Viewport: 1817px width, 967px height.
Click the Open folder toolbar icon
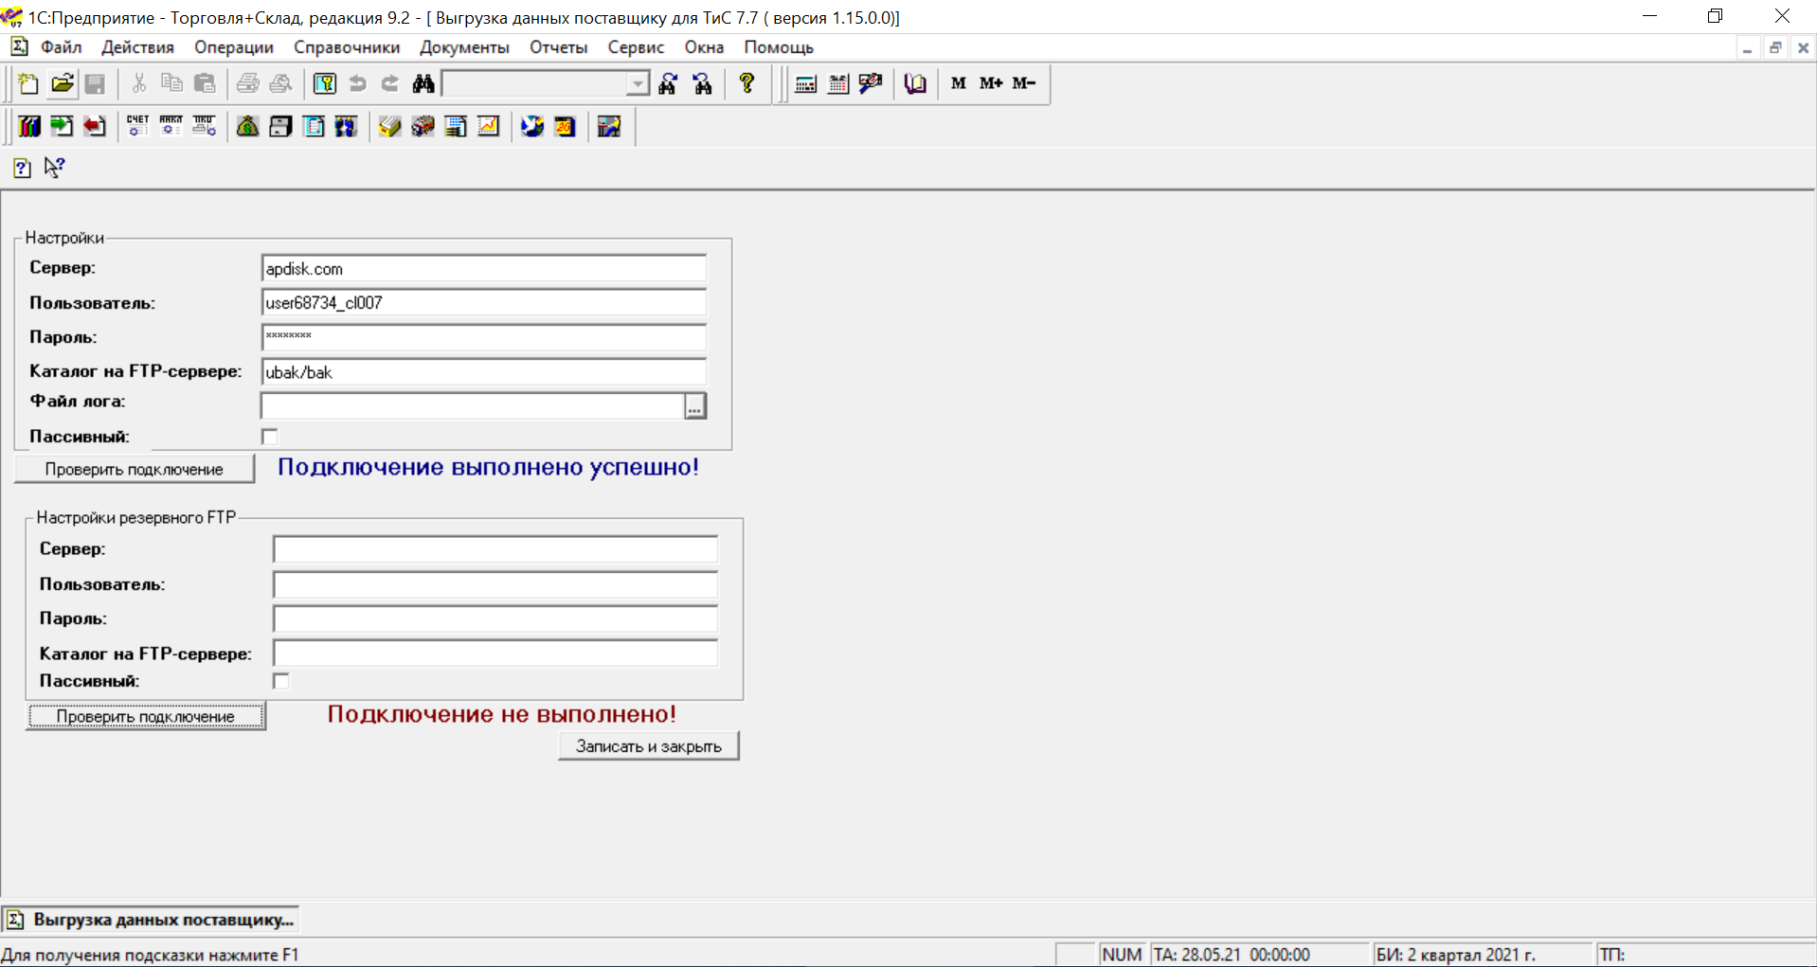[x=63, y=83]
